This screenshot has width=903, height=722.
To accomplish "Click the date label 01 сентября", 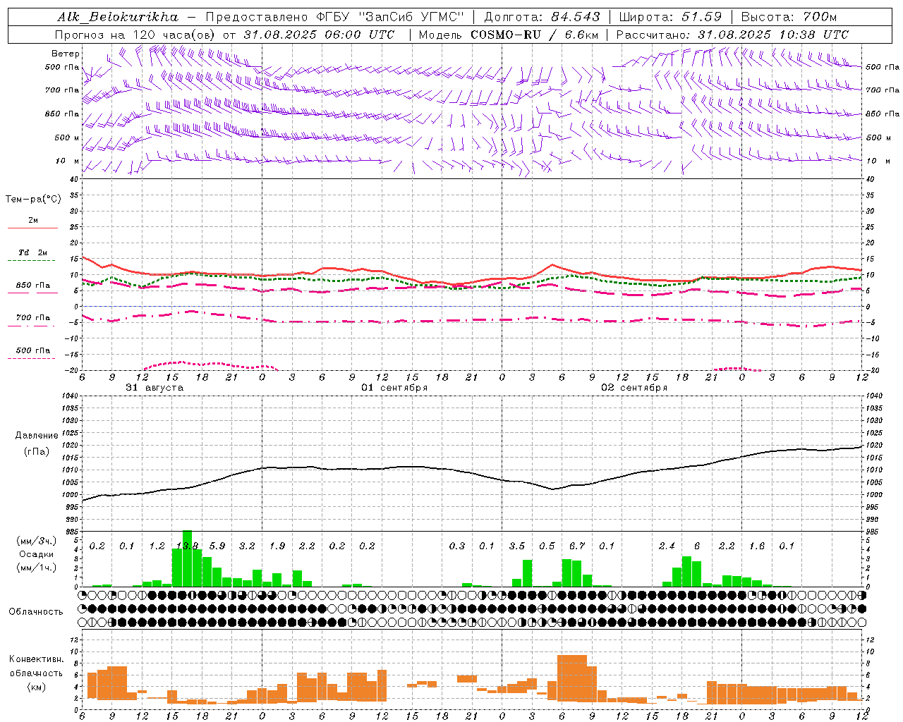I will [394, 388].
